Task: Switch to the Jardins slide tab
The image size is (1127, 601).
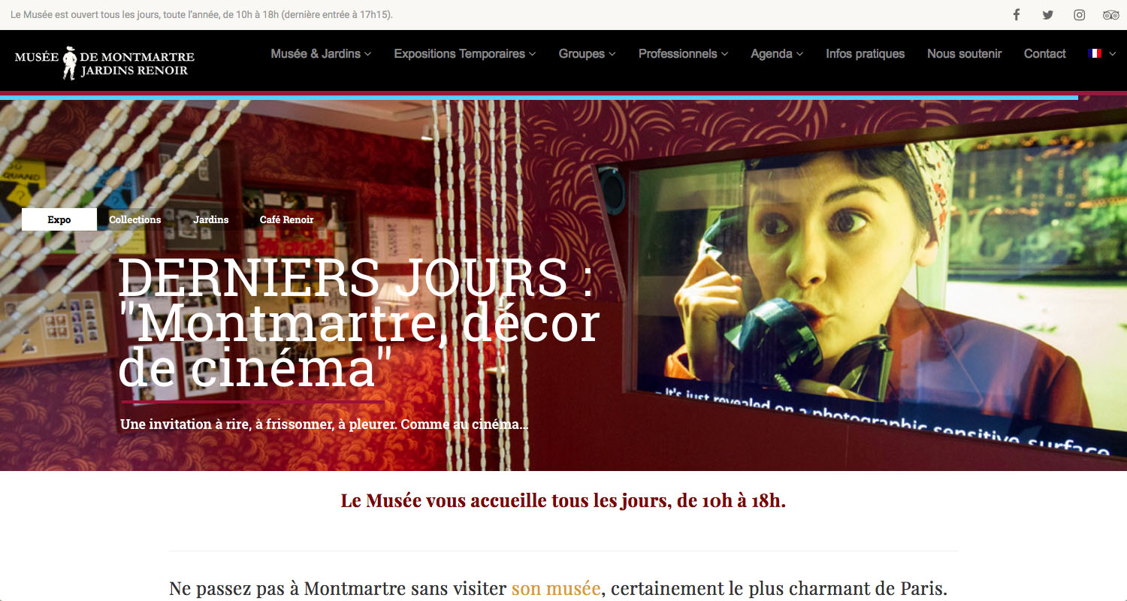Action: (x=211, y=219)
